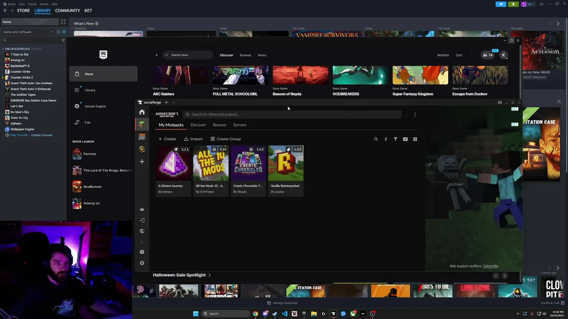Image resolution: width=568 pixels, height=319 pixels.
Task: Open CurseForge three-dot options menu
Action: click(x=415, y=114)
